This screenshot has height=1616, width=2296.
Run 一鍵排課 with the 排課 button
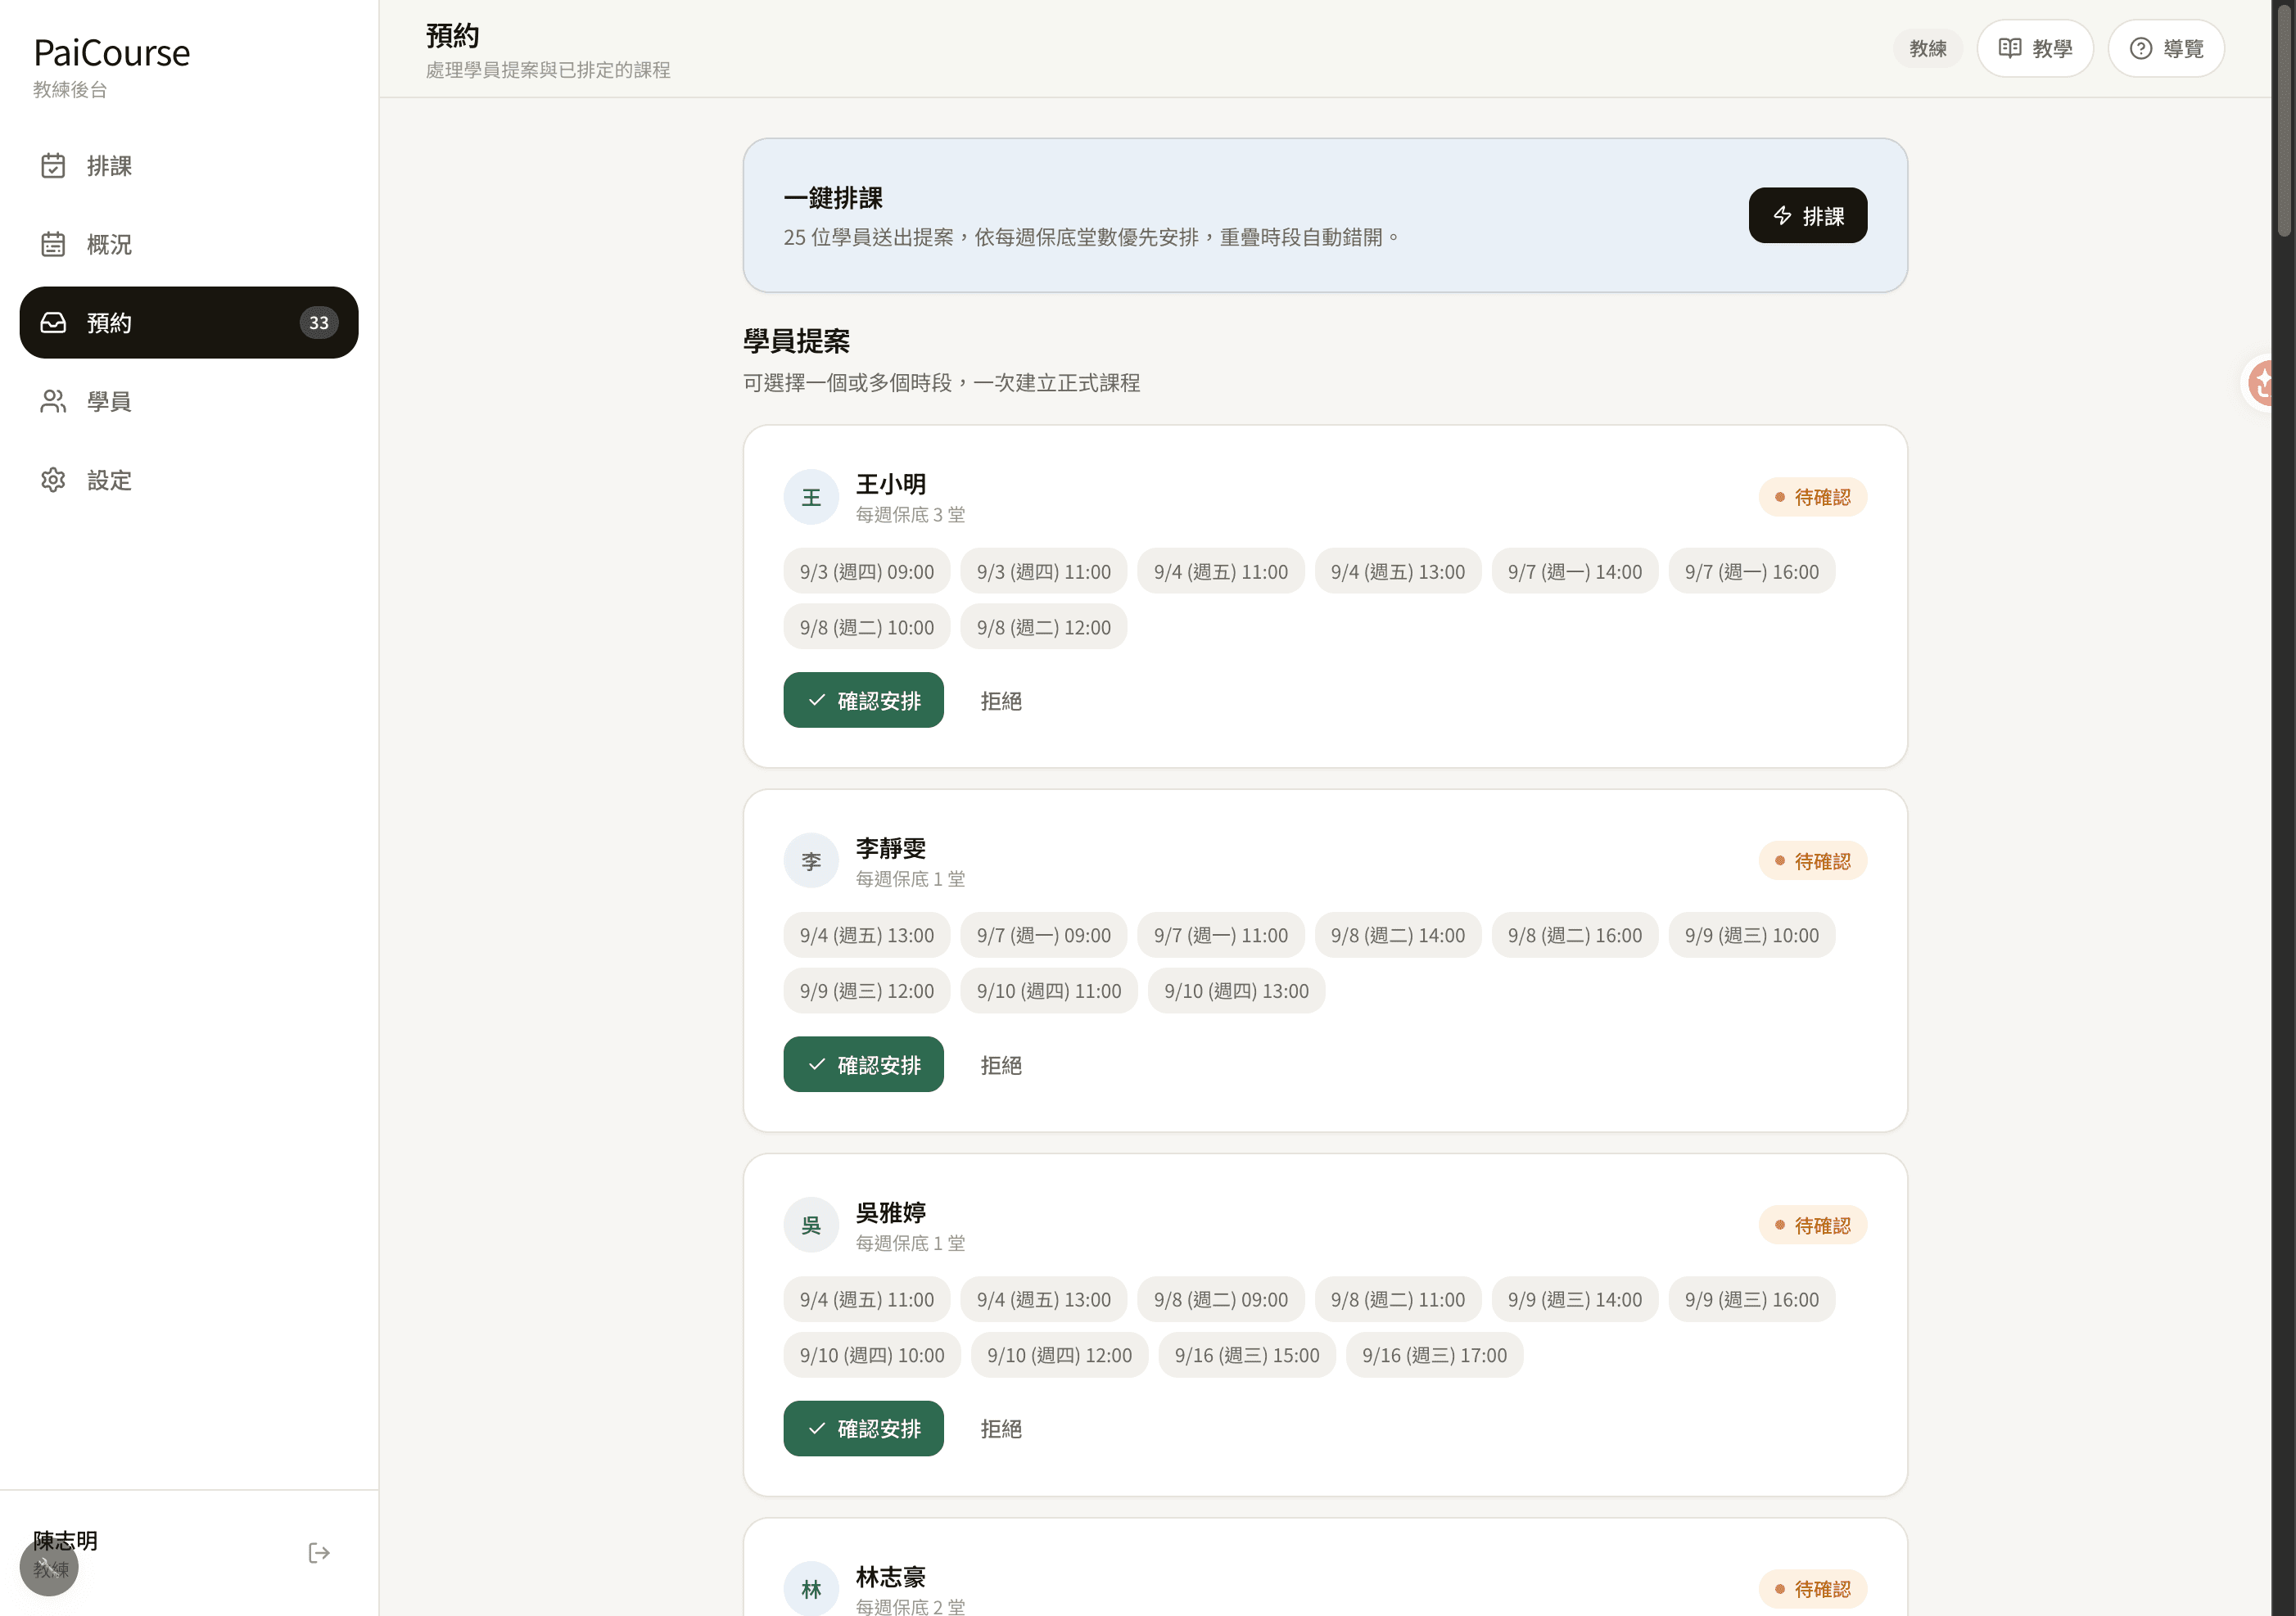(x=1807, y=216)
